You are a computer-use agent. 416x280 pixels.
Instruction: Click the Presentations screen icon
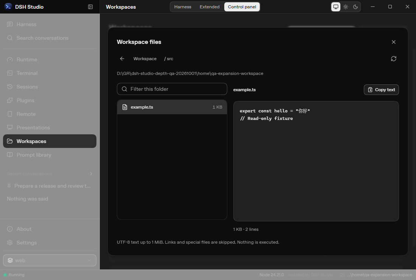click(10, 128)
